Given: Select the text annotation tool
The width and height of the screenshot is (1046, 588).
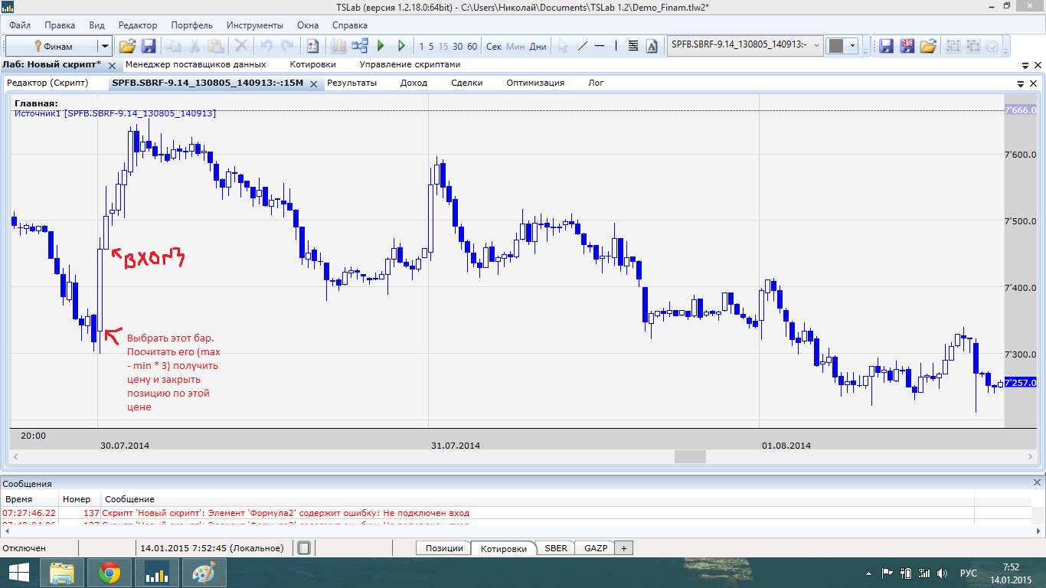Looking at the screenshot, I should pos(652,46).
